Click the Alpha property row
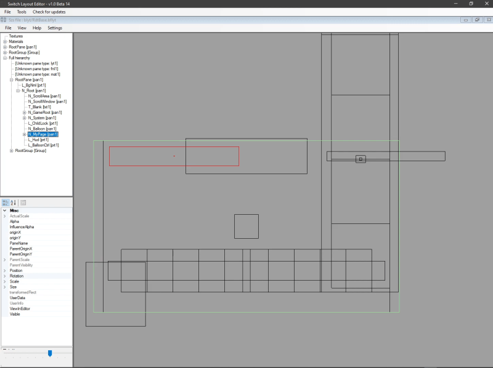The height and width of the screenshot is (368, 493). click(37, 222)
